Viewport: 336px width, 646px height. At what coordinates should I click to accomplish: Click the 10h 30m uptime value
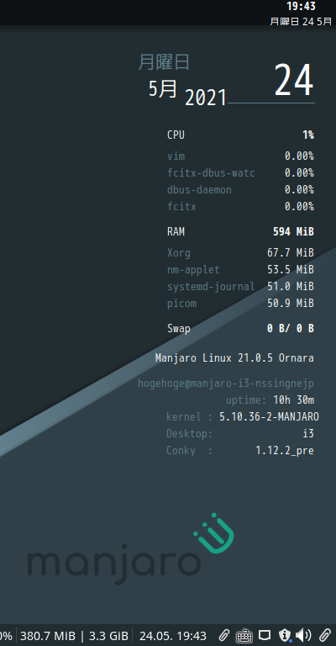pos(294,400)
